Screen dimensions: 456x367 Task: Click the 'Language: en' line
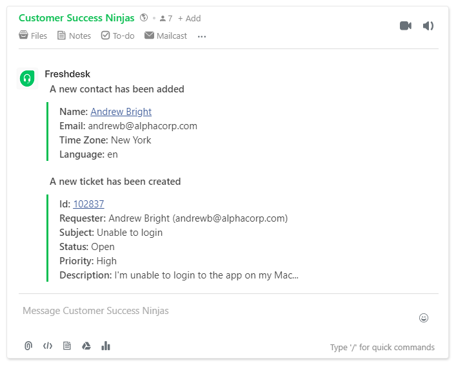pyautogui.click(x=89, y=154)
